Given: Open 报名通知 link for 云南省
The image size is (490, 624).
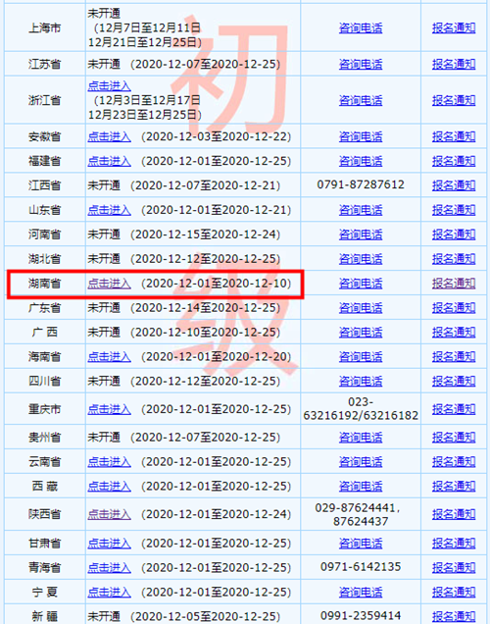Looking at the screenshot, I should 454,462.
